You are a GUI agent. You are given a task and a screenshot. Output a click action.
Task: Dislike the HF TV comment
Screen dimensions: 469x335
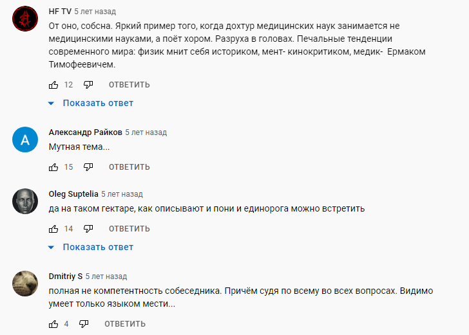click(89, 85)
